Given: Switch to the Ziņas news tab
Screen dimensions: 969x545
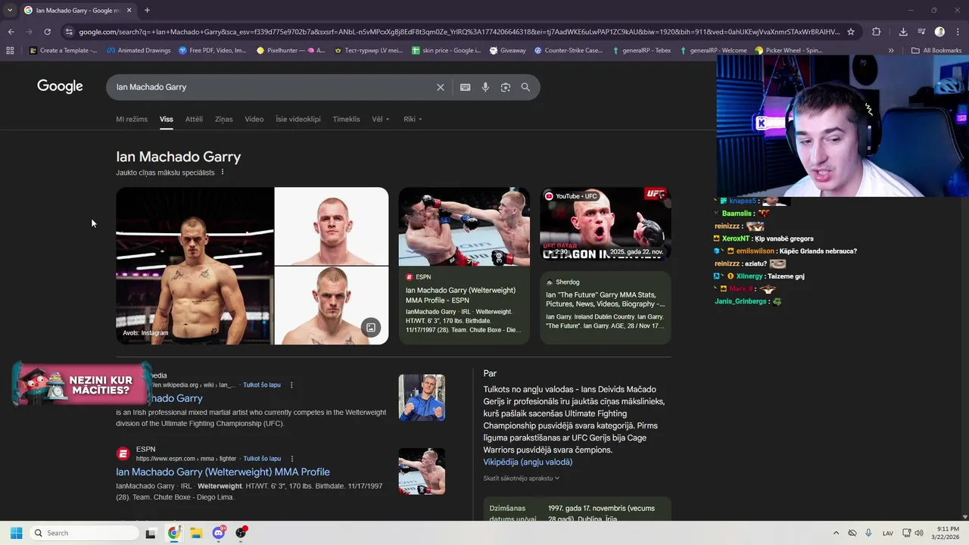Looking at the screenshot, I should point(223,120).
